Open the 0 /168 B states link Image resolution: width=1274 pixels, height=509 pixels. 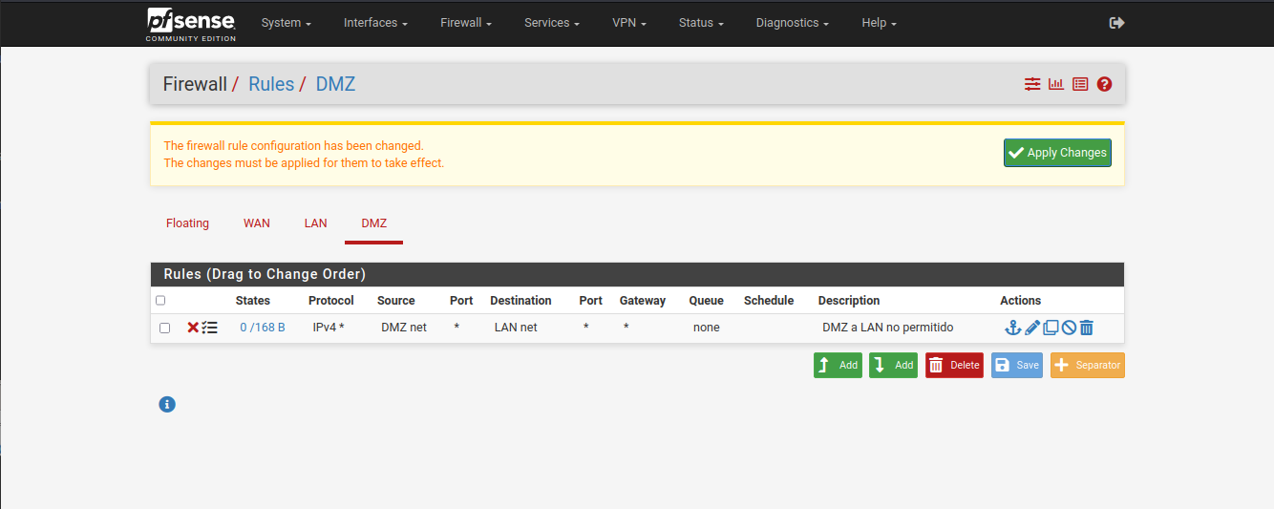[x=263, y=328]
